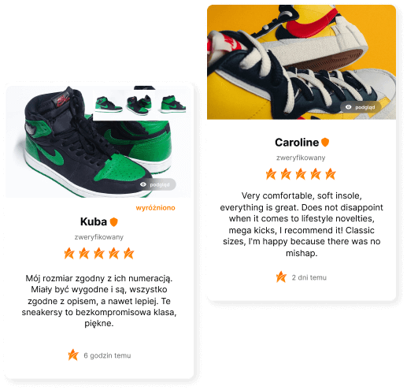Click the verified shield badge beside Caroline
This screenshot has height=390, width=407.
pyautogui.click(x=325, y=142)
